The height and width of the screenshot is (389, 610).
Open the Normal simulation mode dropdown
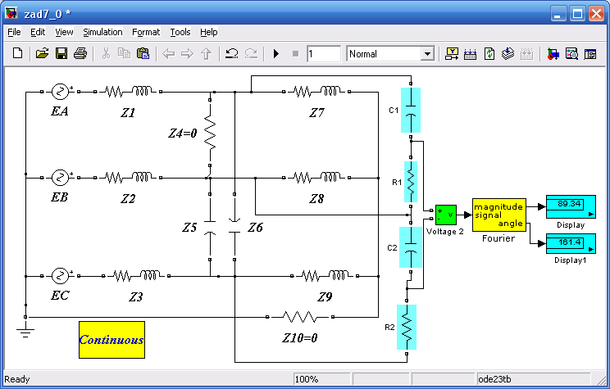tap(390, 53)
